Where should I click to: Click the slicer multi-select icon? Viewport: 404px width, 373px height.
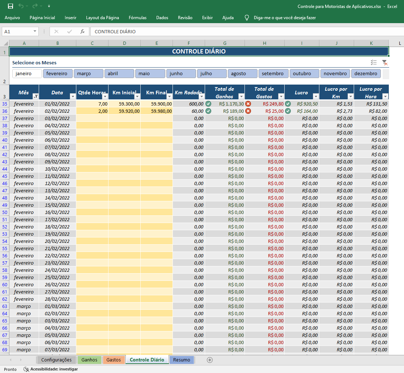pos(374,62)
